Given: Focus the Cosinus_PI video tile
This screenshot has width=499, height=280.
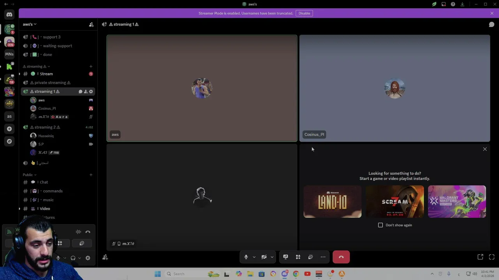Looking at the screenshot, I should tap(395, 88).
